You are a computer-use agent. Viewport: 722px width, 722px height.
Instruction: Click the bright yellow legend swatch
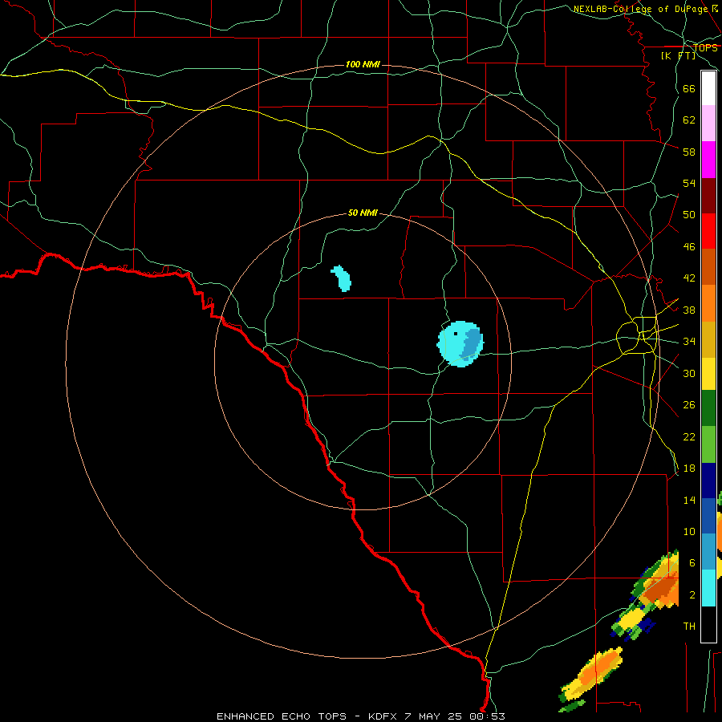tap(708, 374)
